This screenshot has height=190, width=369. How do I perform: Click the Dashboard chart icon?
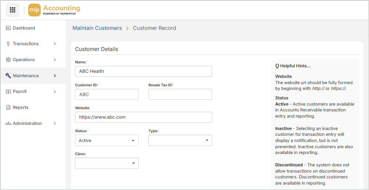(x=8, y=28)
